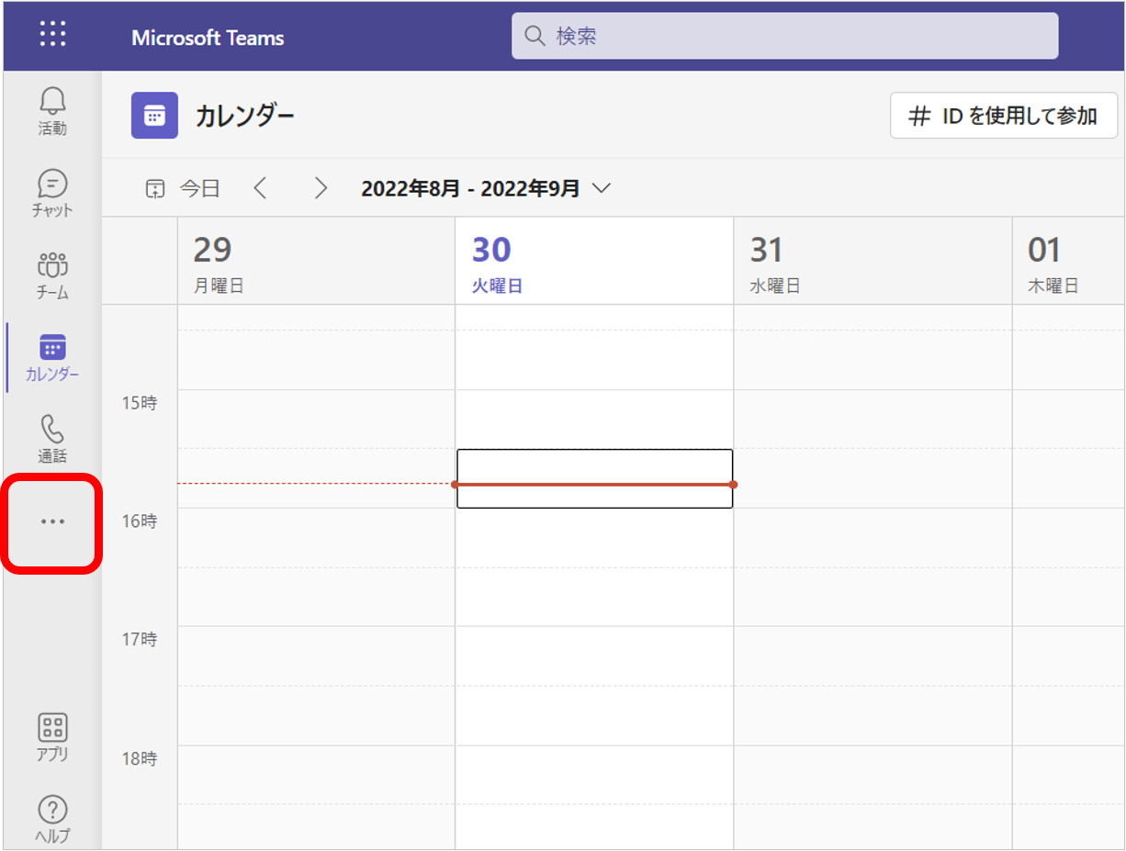Click the ID を使用して参加 button

point(1003,116)
